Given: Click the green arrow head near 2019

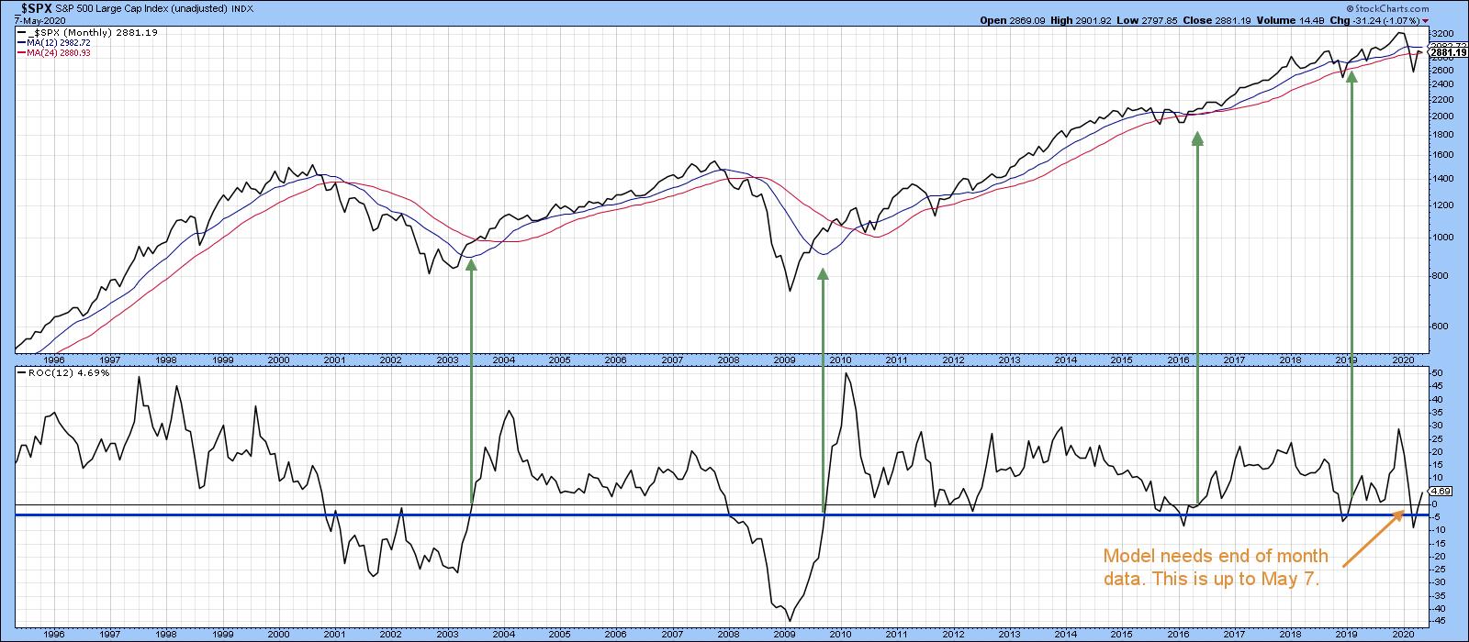Looking at the screenshot, I should tap(1351, 78).
